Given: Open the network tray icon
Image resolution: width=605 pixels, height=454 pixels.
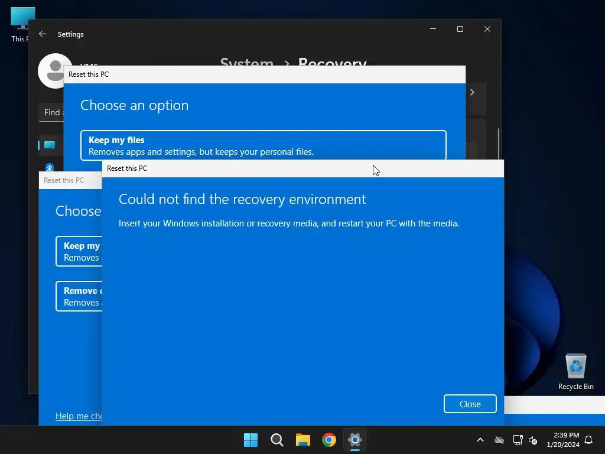Looking at the screenshot, I should click(x=518, y=440).
